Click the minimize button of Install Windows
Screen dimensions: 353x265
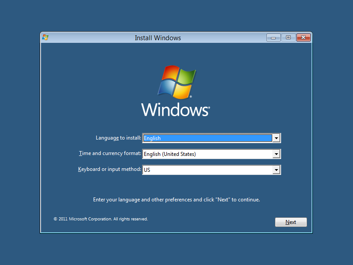(x=273, y=38)
